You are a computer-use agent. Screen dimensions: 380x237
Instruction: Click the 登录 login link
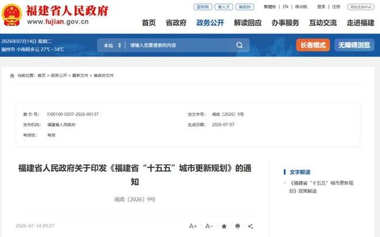pos(321,7)
